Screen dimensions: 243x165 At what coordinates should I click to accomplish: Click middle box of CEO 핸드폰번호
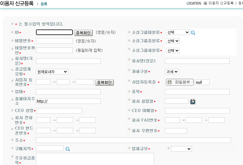[65, 131]
